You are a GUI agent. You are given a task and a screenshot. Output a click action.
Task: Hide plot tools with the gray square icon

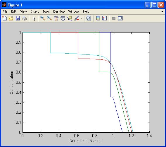[x=114, y=18]
